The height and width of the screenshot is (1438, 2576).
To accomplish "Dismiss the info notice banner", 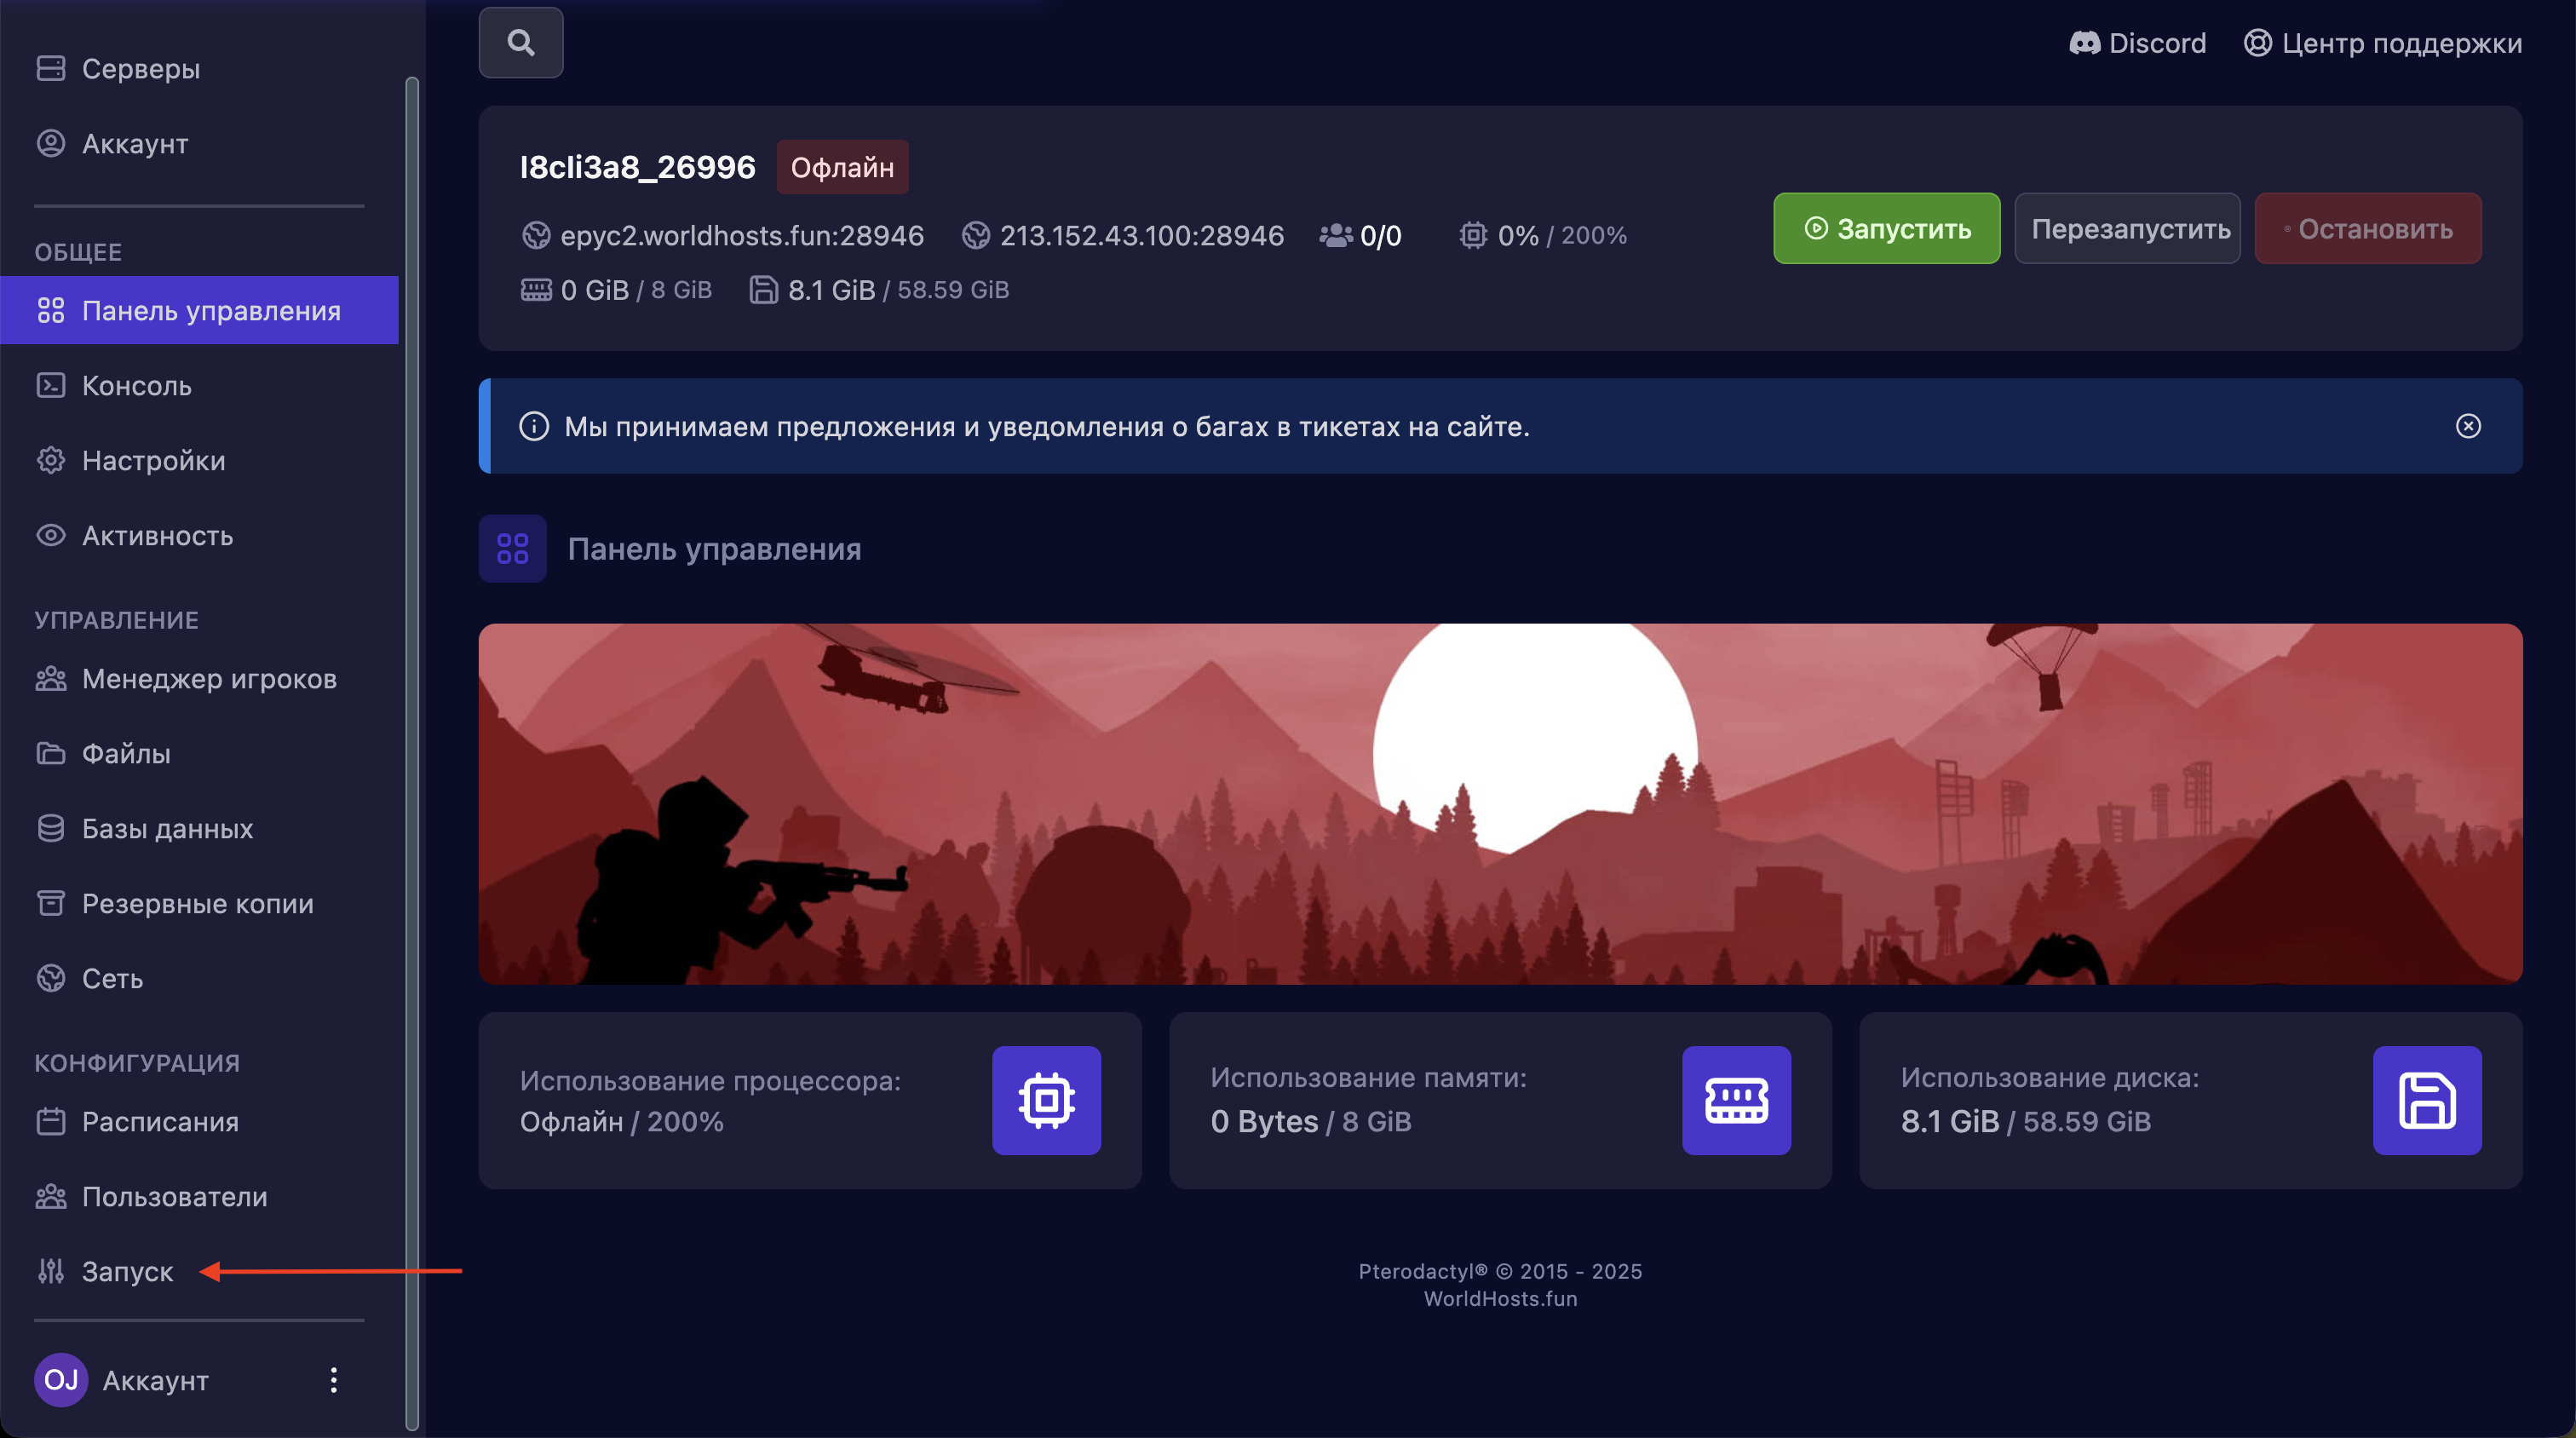I will tap(2467, 426).
